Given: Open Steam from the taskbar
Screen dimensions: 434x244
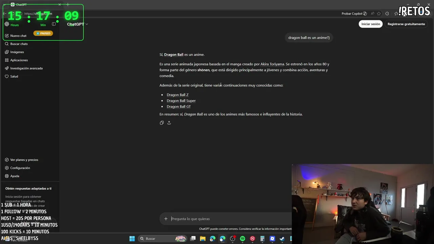Looking at the screenshot, I should tap(282, 239).
